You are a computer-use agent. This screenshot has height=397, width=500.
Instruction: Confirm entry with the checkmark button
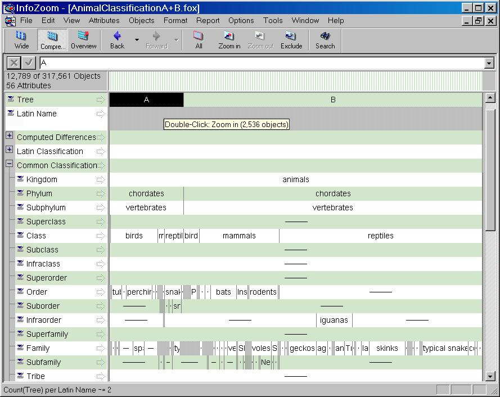pyautogui.click(x=29, y=63)
